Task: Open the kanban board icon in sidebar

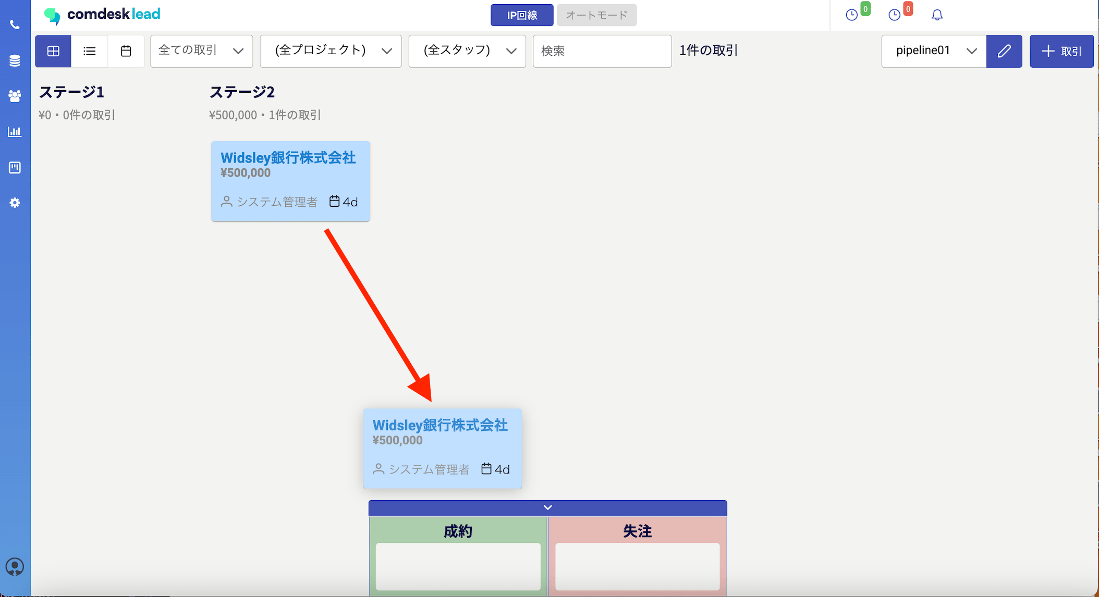Action: (x=15, y=167)
